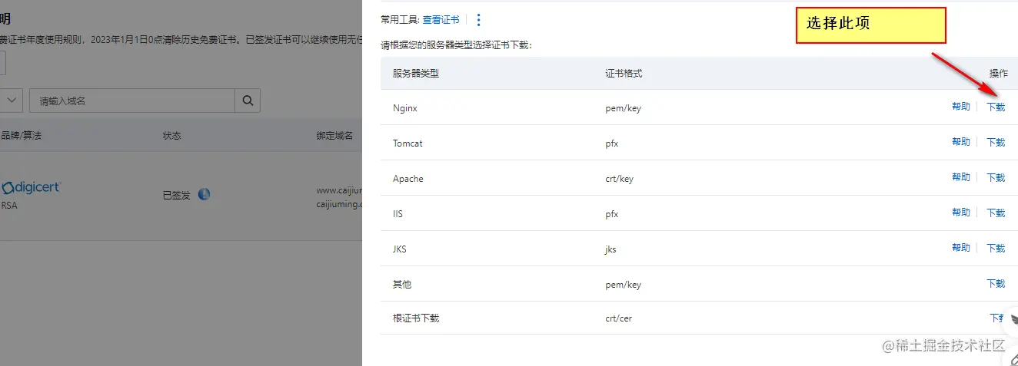Download the IIS pfx certificate
This screenshot has width=1018, height=366.
point(996,213)
